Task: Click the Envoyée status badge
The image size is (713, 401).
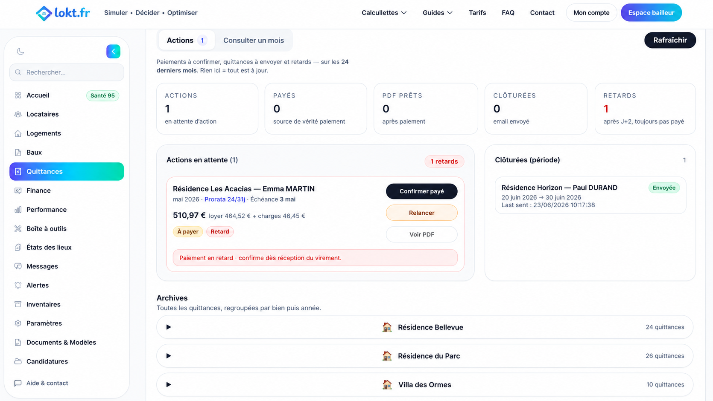Action: tap(664, 188)
